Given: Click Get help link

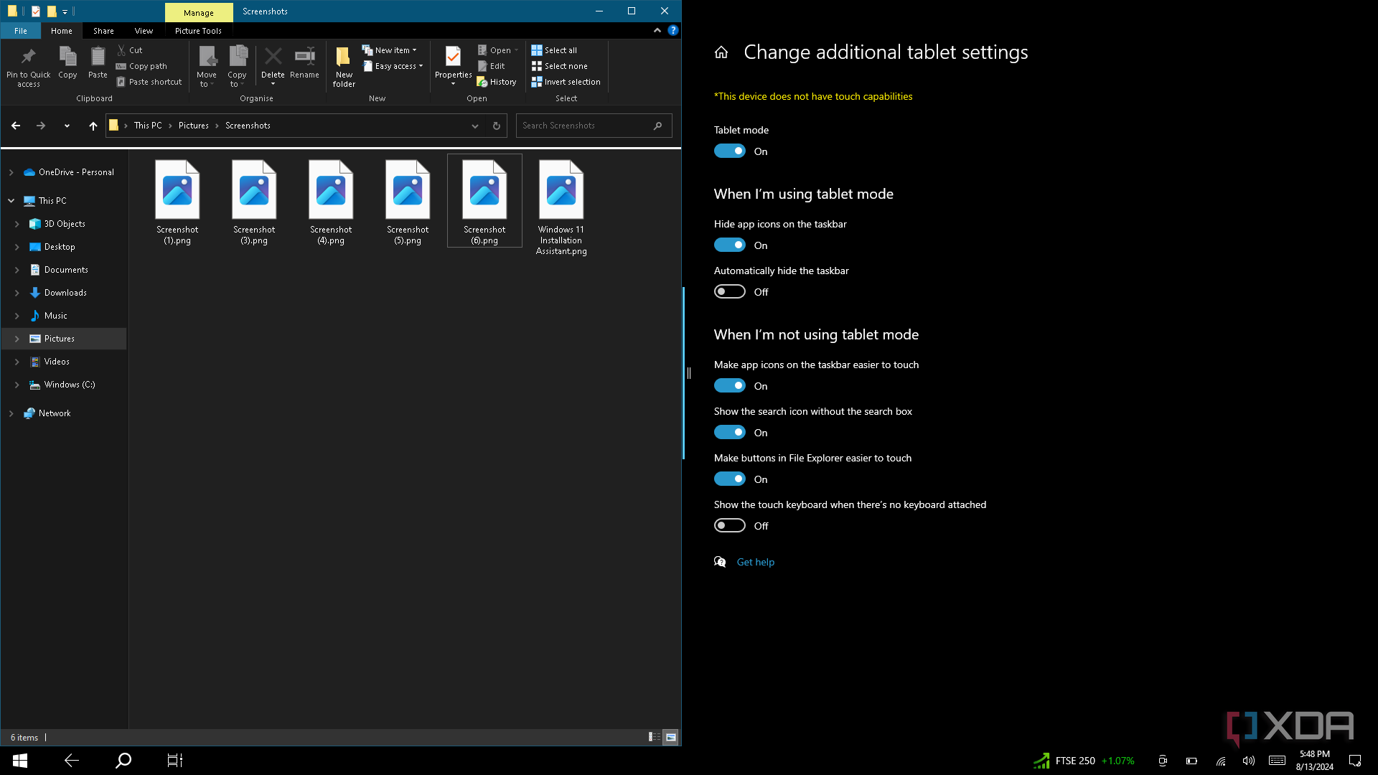Looking at the screenshot, I should [756, 562].
